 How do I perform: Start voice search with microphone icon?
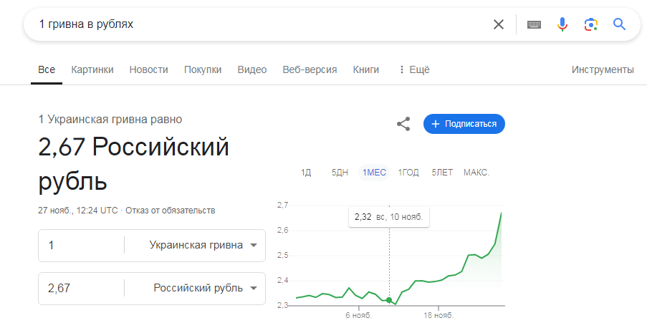pyautogui.click(x=562, y=25)
